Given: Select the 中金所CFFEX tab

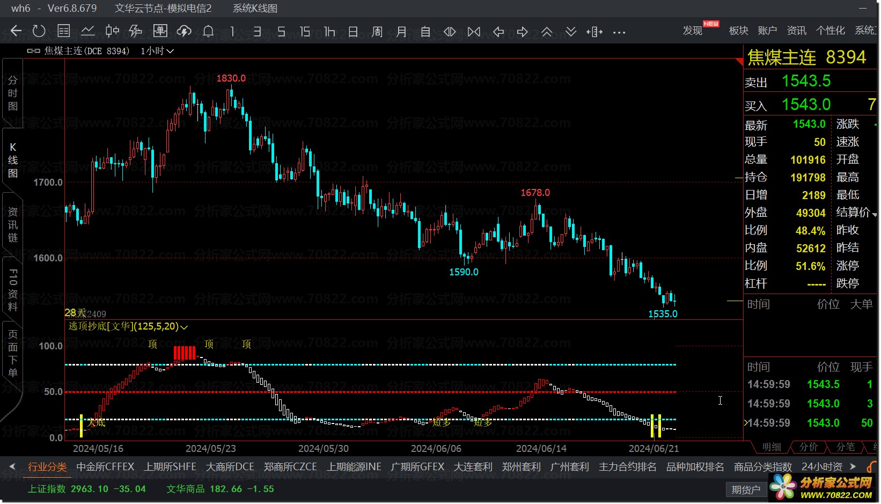Looking at the screenshot, I should [x=105, y=467].
